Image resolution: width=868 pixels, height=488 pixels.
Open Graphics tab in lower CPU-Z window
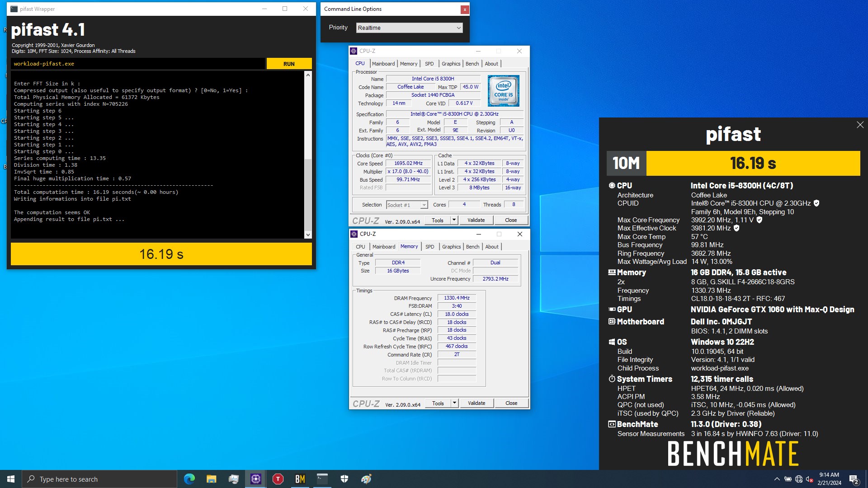451,247
